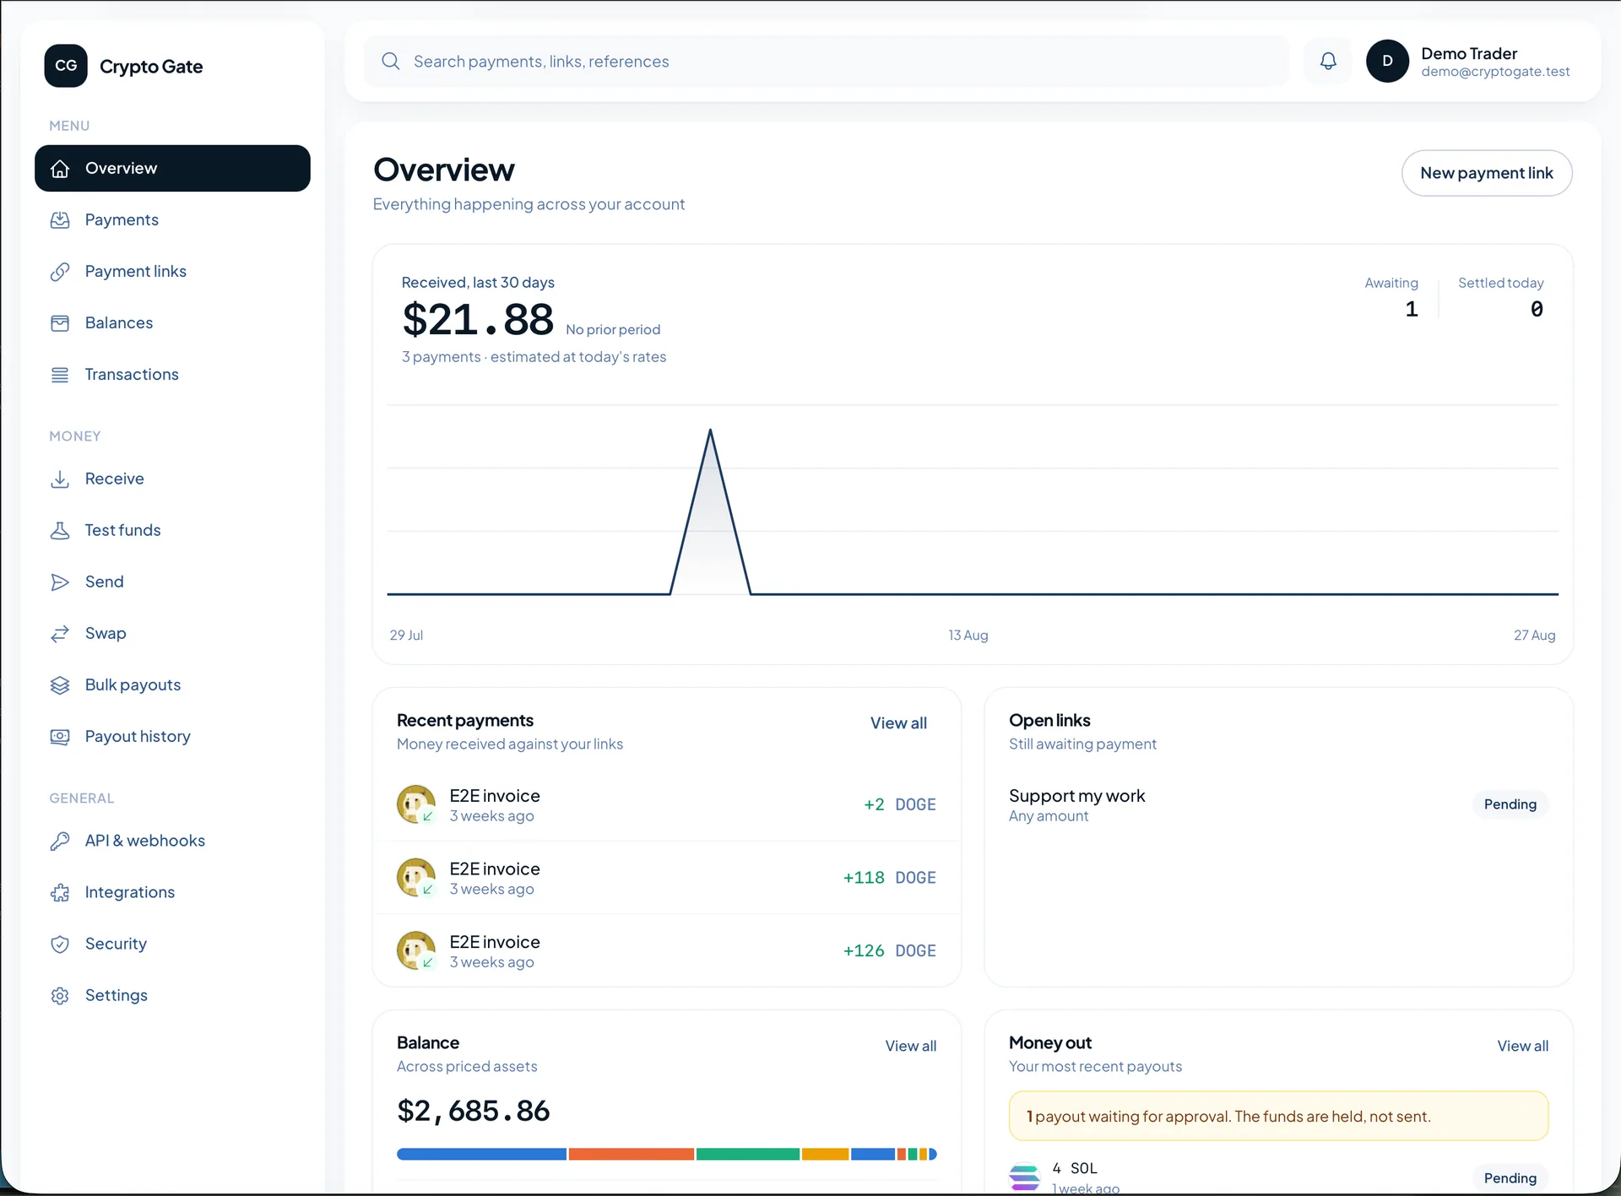1621x1196 pixels.
Task: Open the Balances menu item
Action: (172, 322)
